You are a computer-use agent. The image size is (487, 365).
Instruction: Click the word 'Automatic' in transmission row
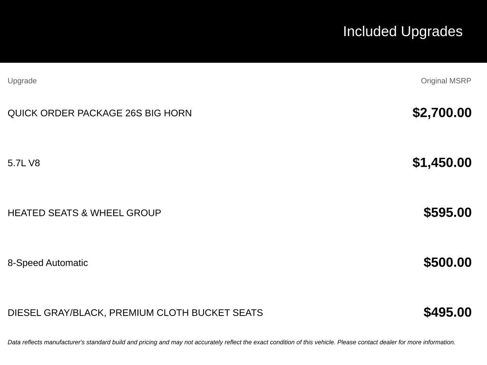pos(67,263)
